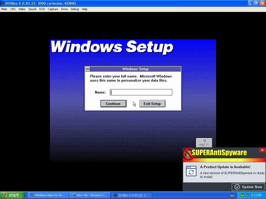Open the Debug menu
Screen dimensions: 266x199
pyautogui.click(x=75, y=9)
